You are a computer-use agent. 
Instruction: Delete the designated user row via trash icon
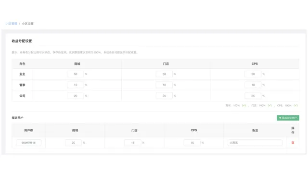pos(293,143)
